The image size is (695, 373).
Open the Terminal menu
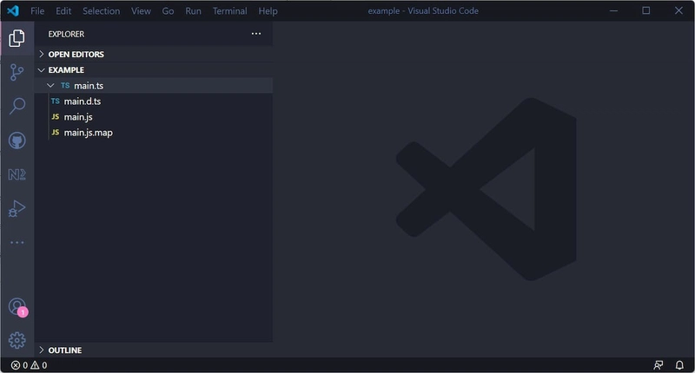[229, 11]
